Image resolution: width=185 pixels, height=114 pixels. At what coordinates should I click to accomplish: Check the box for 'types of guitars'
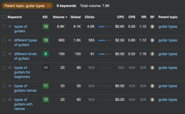pyautogui.click(x=4, y=26)
